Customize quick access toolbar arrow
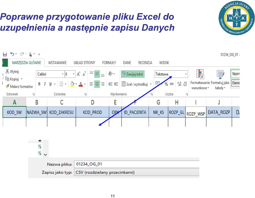255x198 pixels. coord(39,54)
